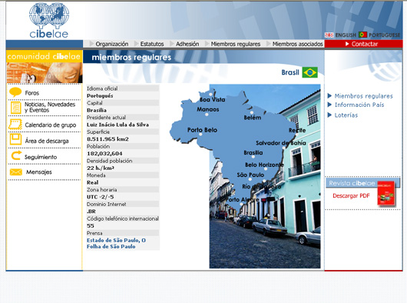The image size is (407, 303).
Task: Click the Descargar PDF link
Action: click(351, 195)
